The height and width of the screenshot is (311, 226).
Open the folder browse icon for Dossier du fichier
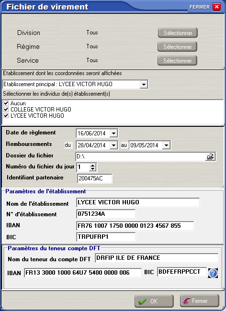point(210,156)
